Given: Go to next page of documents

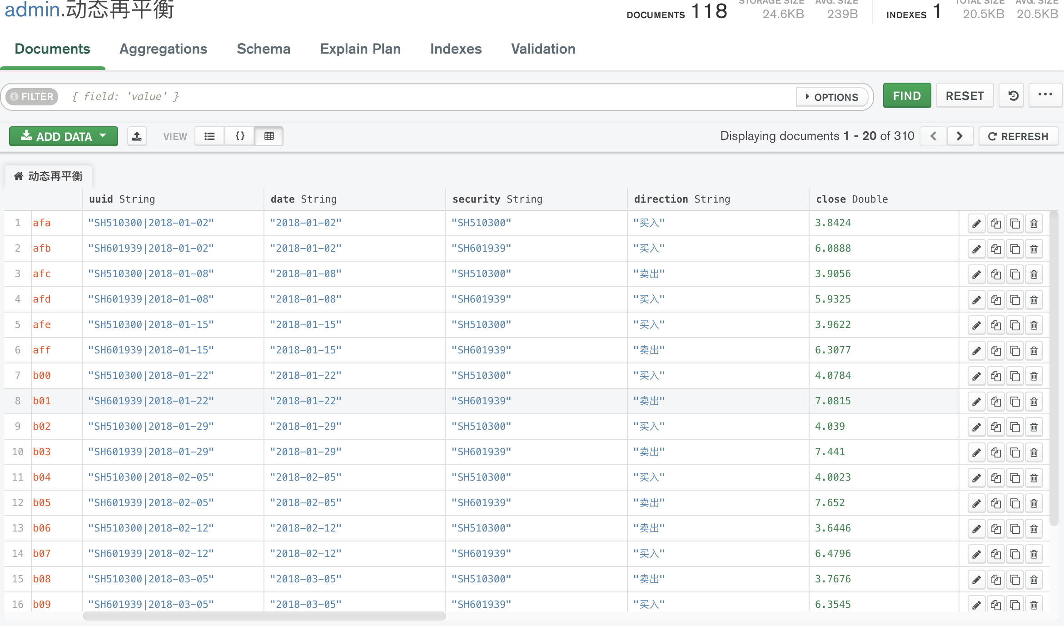Looking at the screenshot, I should click(960, 136).
